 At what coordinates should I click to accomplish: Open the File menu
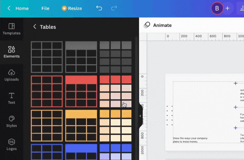[x=45, y=8]
